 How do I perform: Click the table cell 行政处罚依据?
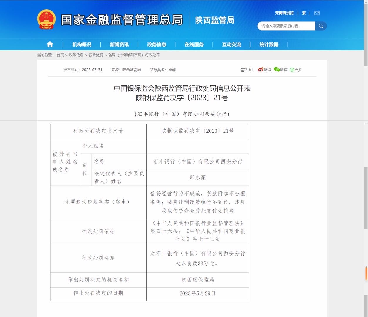pyautogui.click(x=98, y=231)
